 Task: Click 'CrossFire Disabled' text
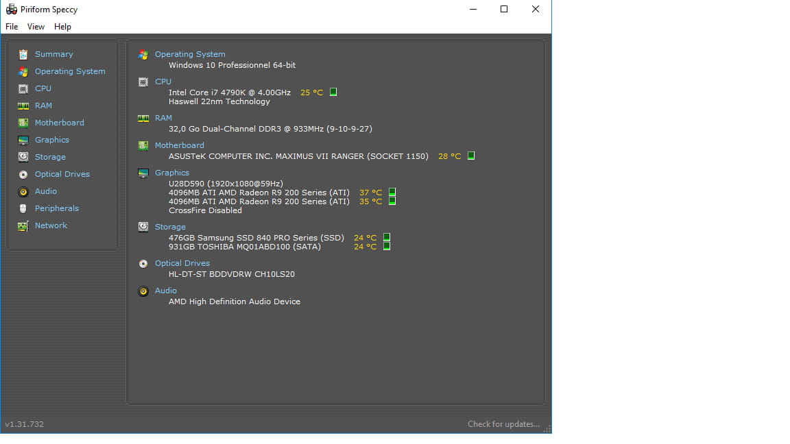205,210
